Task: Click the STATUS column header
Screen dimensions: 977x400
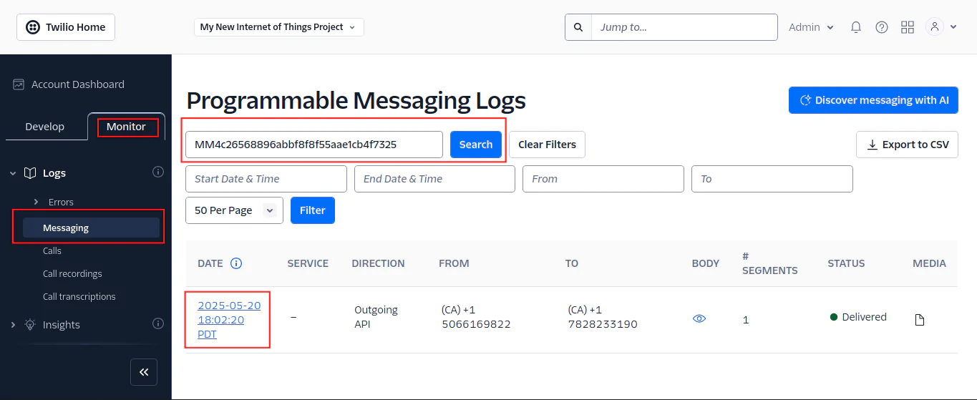Action: (x=846, y=263)
